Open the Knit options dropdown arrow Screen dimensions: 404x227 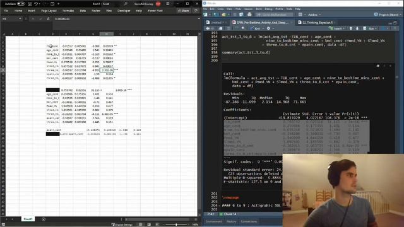(x=263, y=28)
